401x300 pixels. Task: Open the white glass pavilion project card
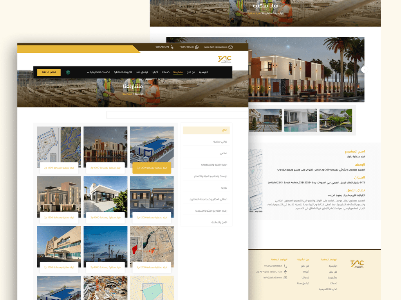click(105, 197)
